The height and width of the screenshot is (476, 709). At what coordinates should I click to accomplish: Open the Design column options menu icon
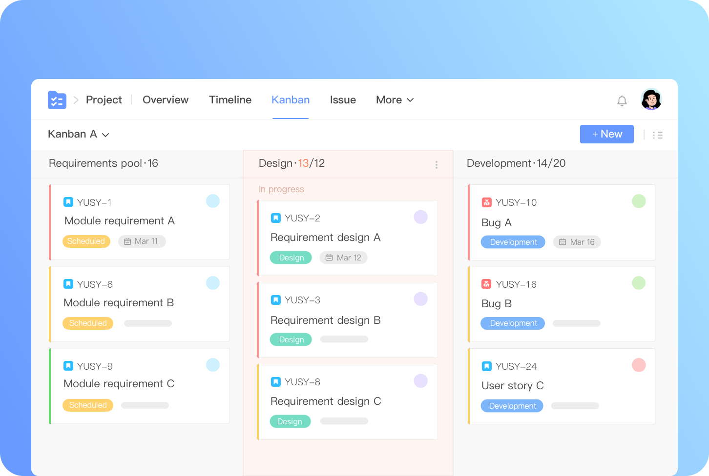coord(437,164)
